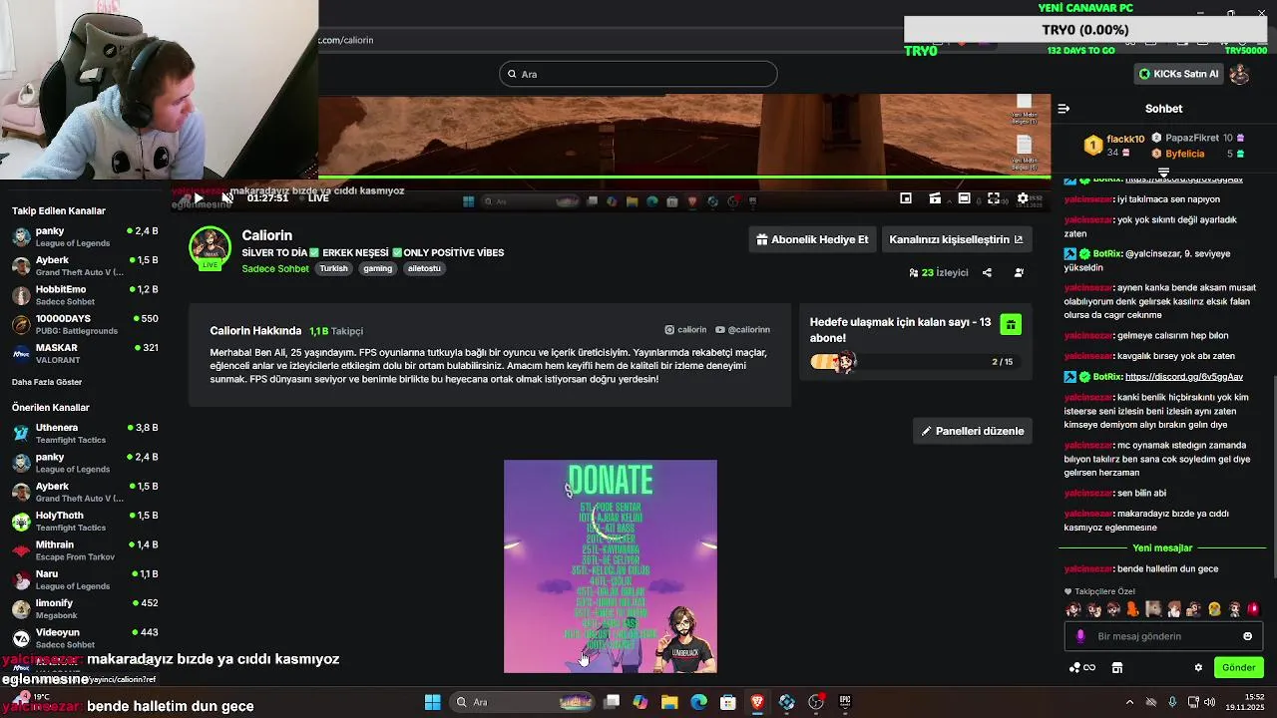Edit panels with Panelleri düzenle
Viewport: 1277px width, 718px height.
click(x=973, y=431)
